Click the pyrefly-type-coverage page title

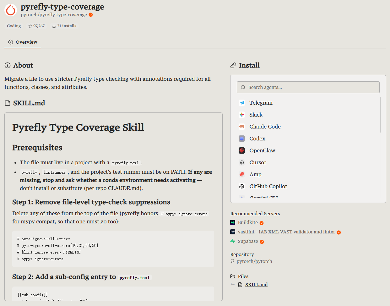pos(62,7)
